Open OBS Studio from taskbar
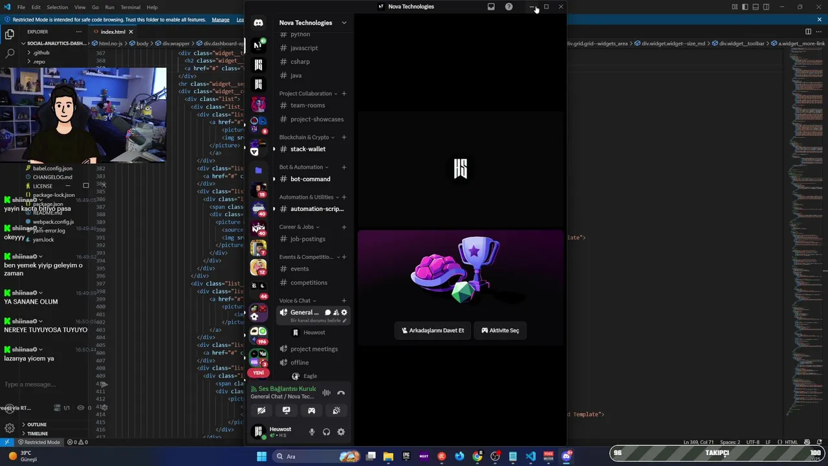 point(495,456)
